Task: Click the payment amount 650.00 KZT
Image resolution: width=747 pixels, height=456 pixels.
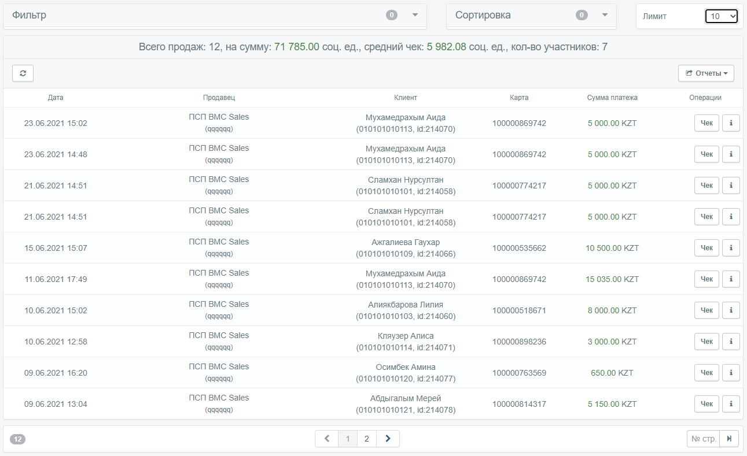Action: click(612, 373)
